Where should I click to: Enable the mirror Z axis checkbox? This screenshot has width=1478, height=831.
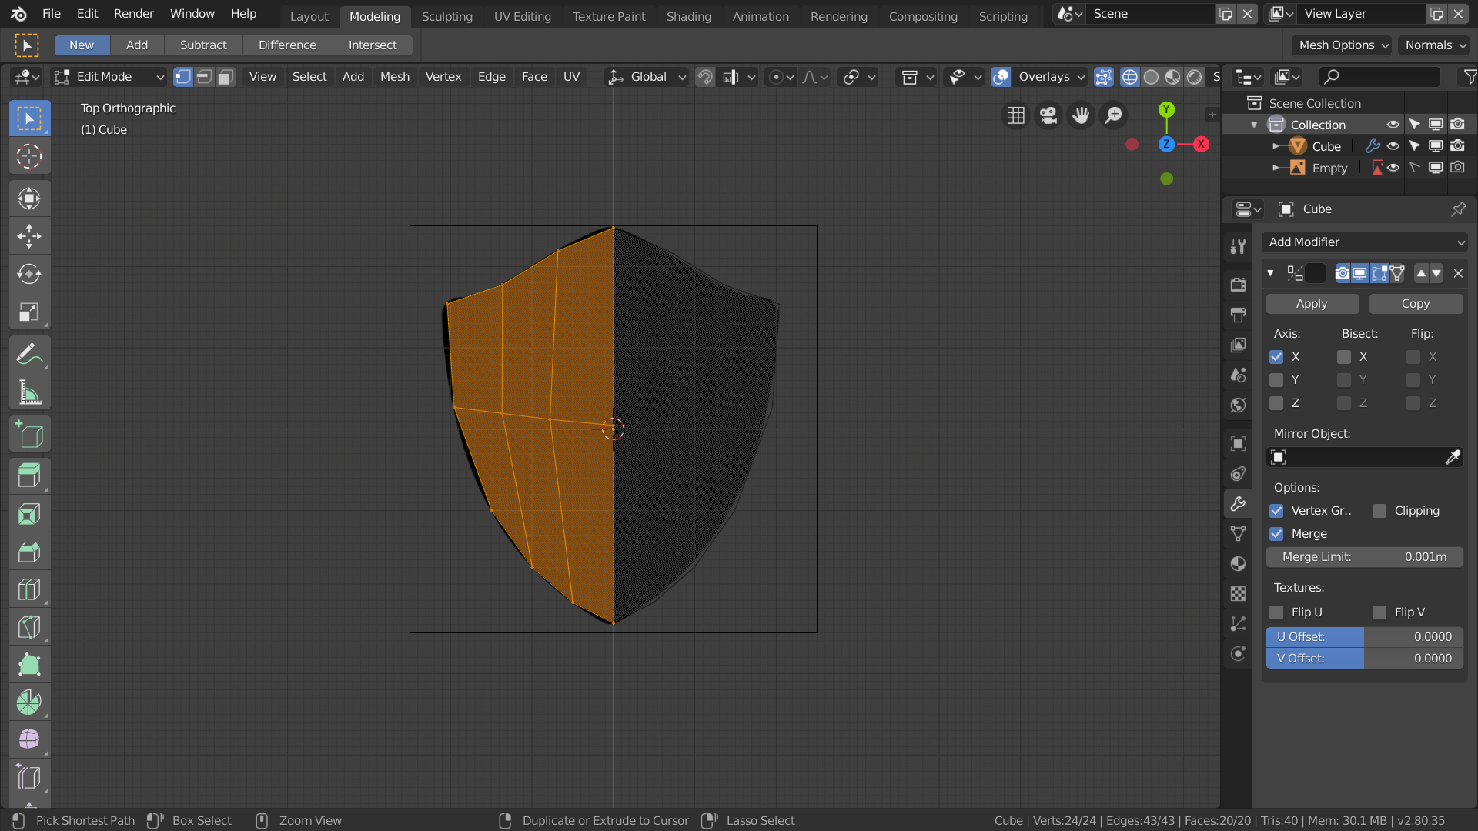(x=1276, y=403)
